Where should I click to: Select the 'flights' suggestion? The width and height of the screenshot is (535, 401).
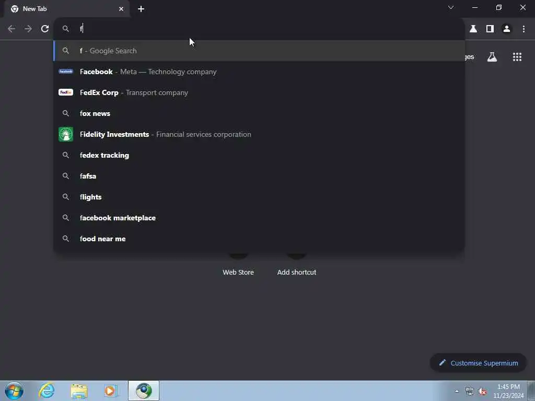[x=259, y=197]
